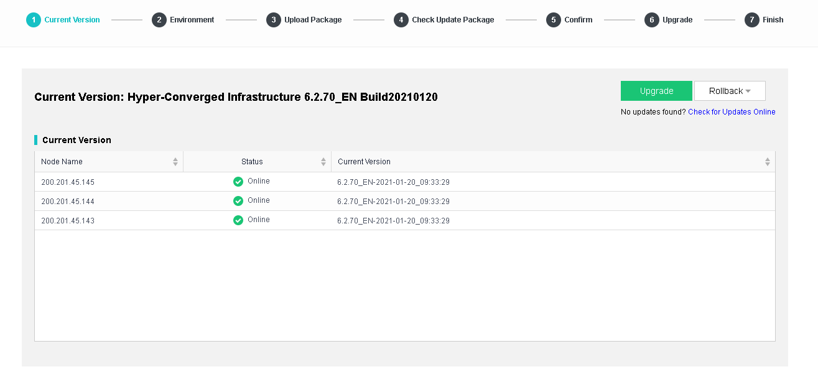Viewport: 818px width, 387px height.
Task: Click version text of node 200.201.45.145
Action: coord(393,182)
